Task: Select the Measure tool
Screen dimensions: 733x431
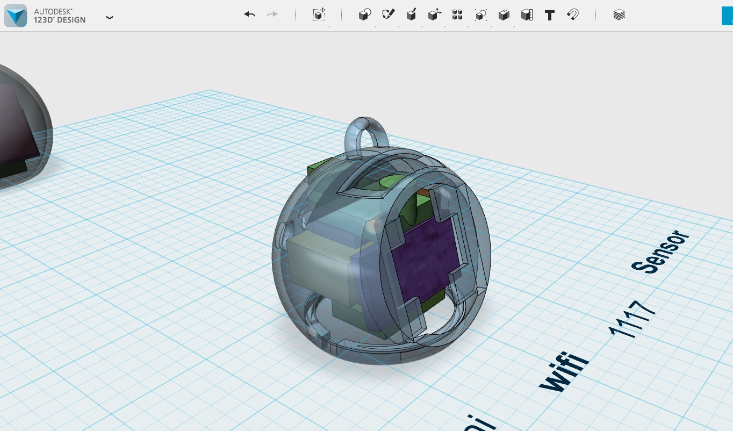Action: pos(526,15)
